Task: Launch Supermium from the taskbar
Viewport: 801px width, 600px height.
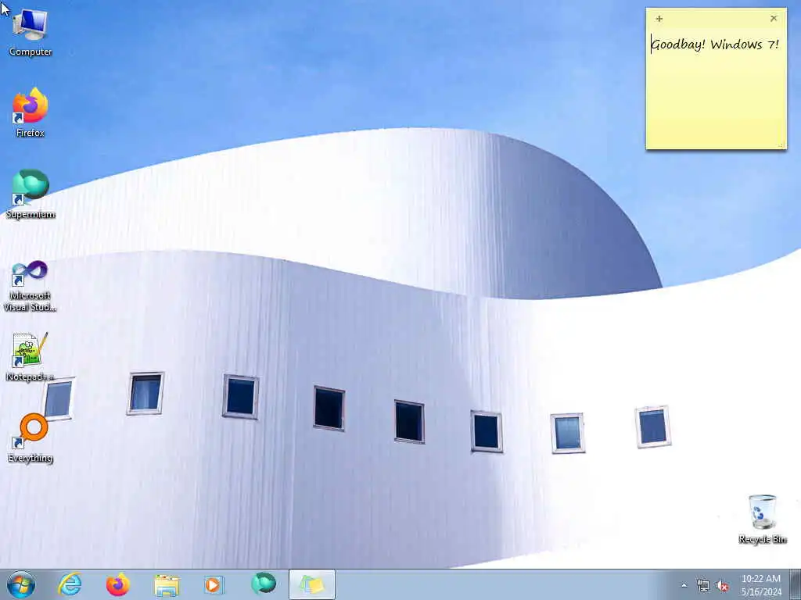Action: click(x=263, y=584)
